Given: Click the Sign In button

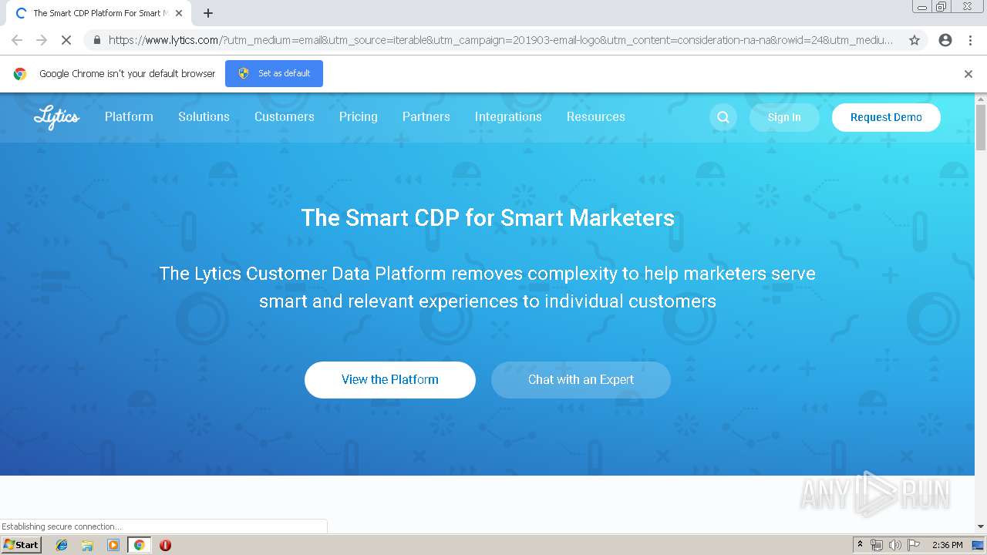Looking at the screenshot, I should [x=784, y=117].
